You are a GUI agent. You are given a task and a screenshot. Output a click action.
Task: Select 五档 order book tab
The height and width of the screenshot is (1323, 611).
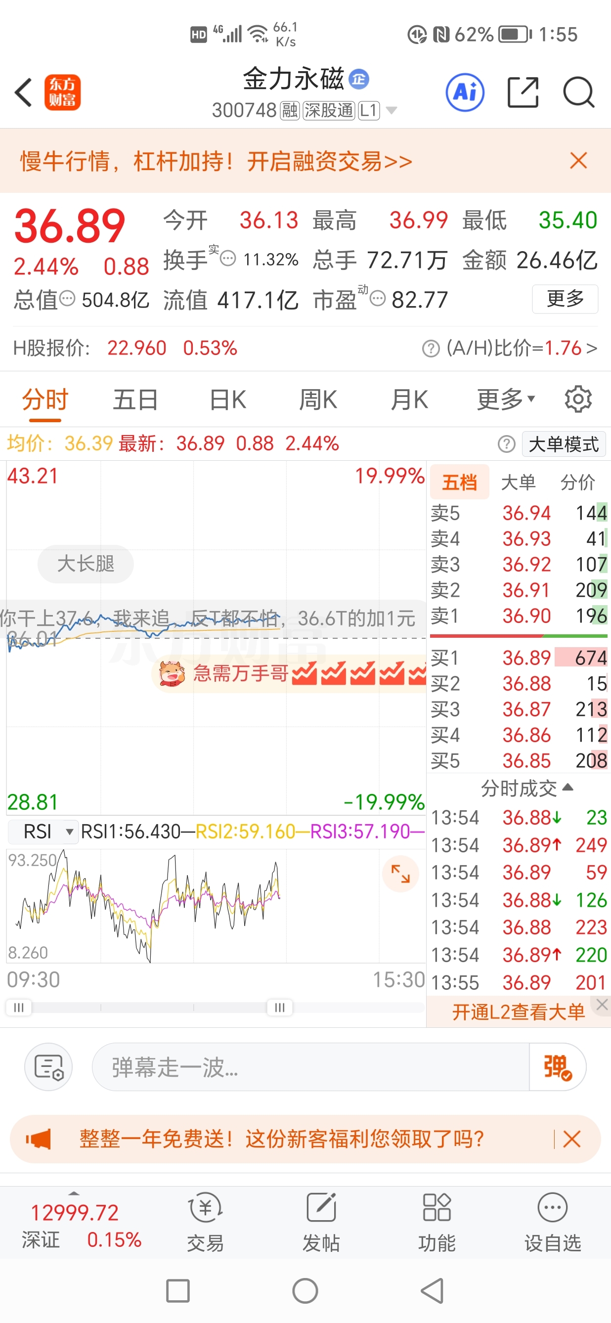tap(460, 482)
